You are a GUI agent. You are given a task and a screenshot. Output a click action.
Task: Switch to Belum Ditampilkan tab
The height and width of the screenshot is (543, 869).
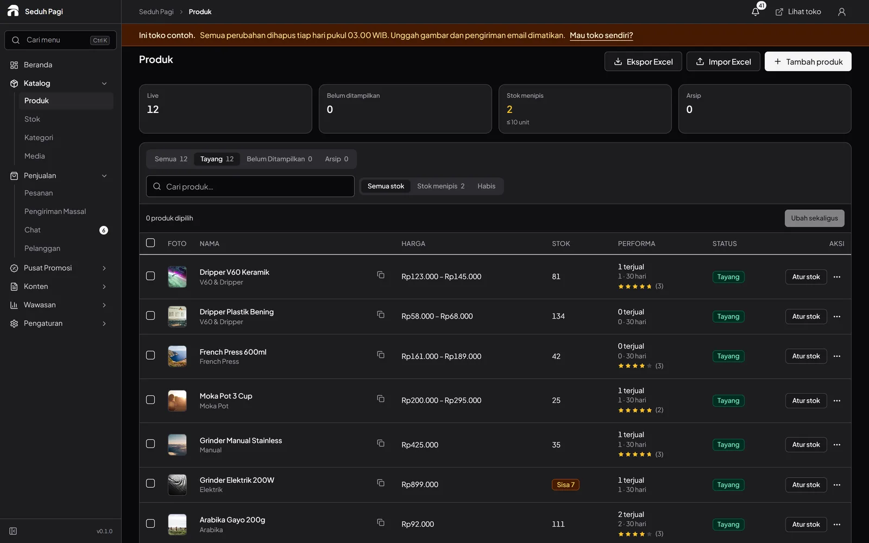(279, 159)
